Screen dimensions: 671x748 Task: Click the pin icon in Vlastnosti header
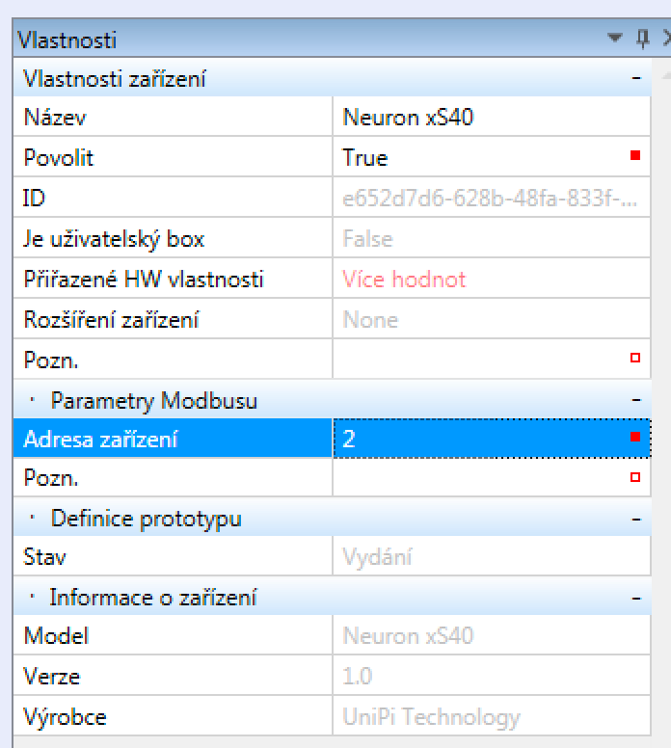click(641, 40)
